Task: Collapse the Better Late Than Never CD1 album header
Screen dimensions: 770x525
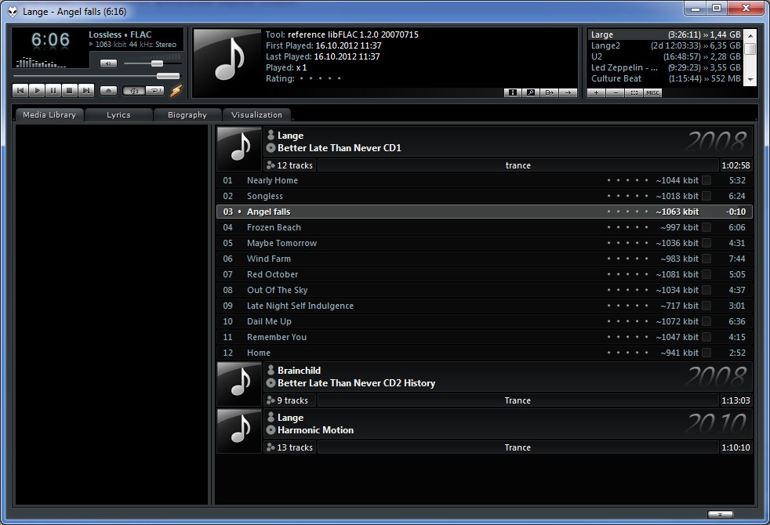Action: (507, 143)
